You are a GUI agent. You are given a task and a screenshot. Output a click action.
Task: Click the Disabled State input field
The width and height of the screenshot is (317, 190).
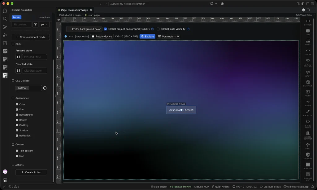click(x=34, y=71)
